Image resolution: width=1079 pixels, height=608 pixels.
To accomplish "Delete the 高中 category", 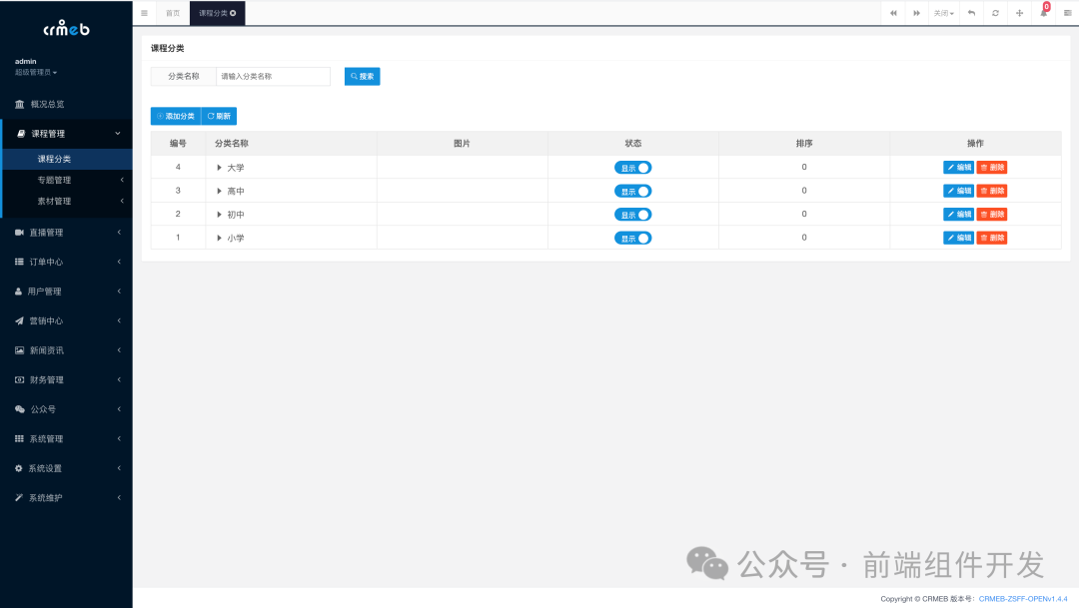I will click(992, 191).
